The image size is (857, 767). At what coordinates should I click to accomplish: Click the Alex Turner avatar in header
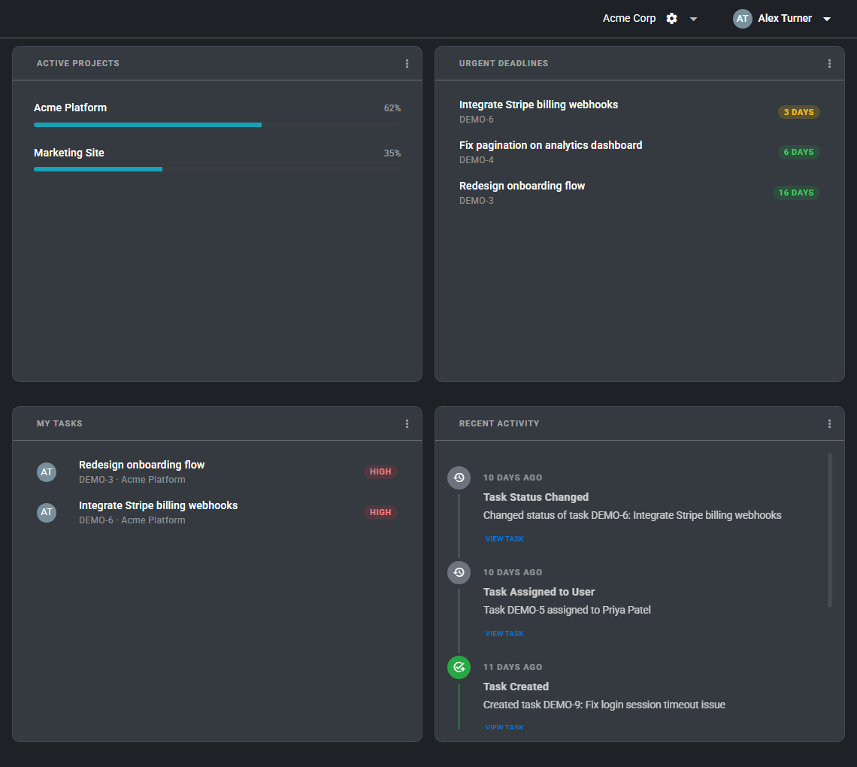click(742, 19)
